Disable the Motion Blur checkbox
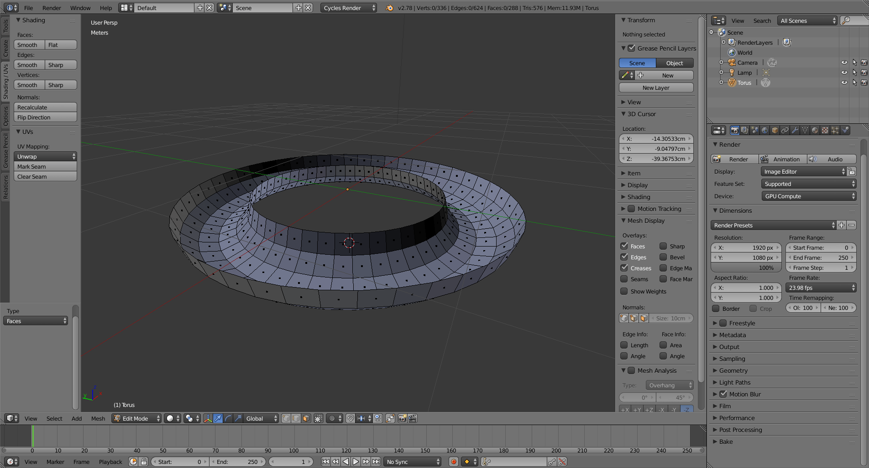 (x=723, y=394)
